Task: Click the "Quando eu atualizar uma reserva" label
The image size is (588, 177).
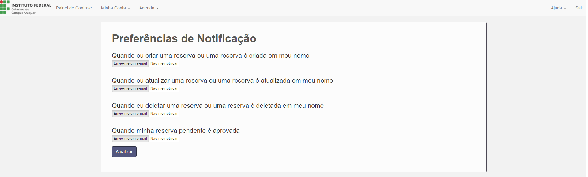Action: (222, 81)
